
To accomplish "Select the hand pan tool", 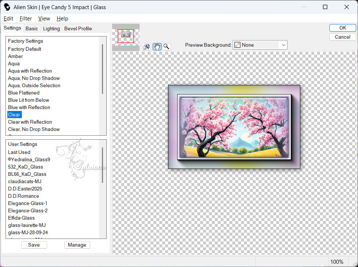I will (x=157, y=47).
